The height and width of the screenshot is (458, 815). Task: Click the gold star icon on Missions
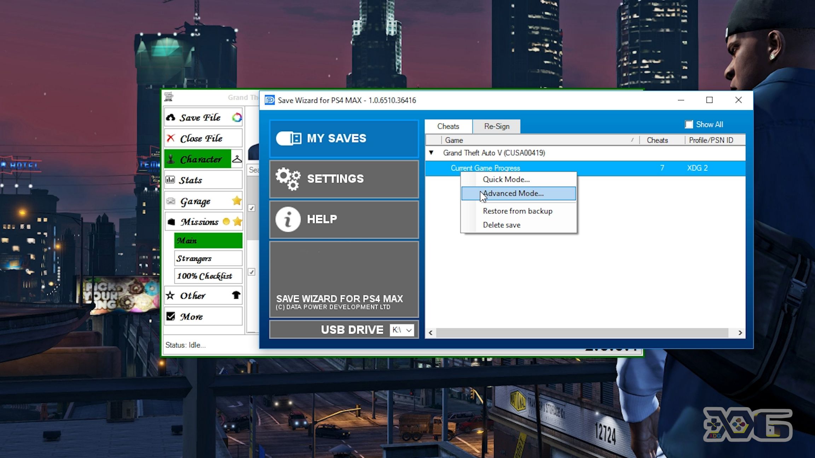[x=237, y=222]
